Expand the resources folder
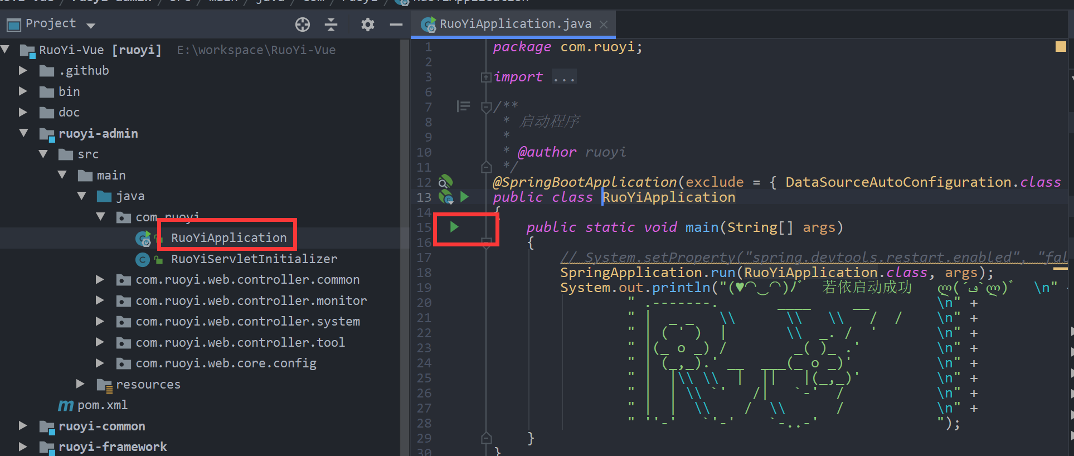1074x456 pixels. click(80, 384)
